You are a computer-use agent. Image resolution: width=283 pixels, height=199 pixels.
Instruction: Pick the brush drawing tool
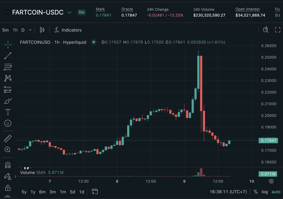7,101
